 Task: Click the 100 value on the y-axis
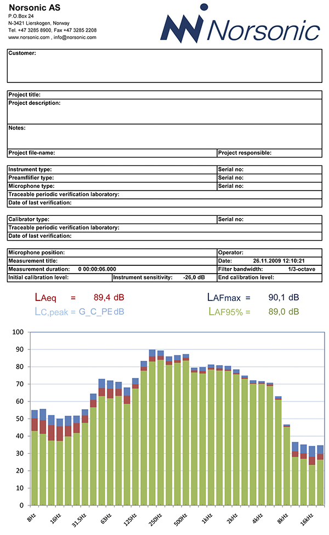pyautogui.click(x=18, y=332)
